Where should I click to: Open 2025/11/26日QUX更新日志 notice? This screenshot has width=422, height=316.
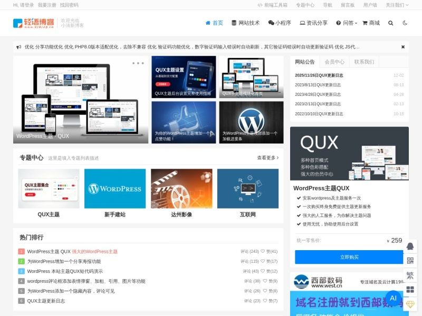pyautogui.click(x=319, y=75)
